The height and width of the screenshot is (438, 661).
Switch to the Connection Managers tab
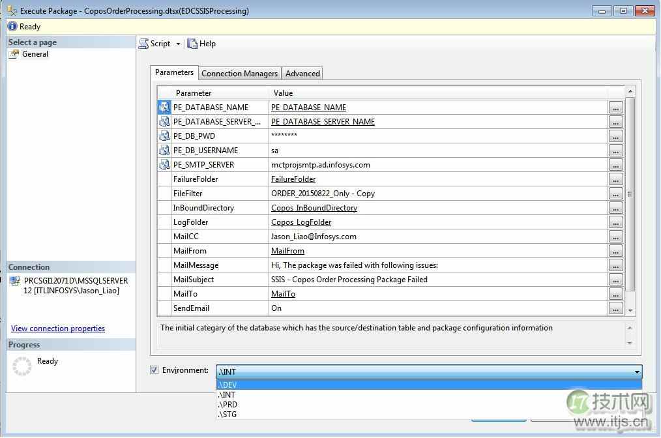pos(239,73)
